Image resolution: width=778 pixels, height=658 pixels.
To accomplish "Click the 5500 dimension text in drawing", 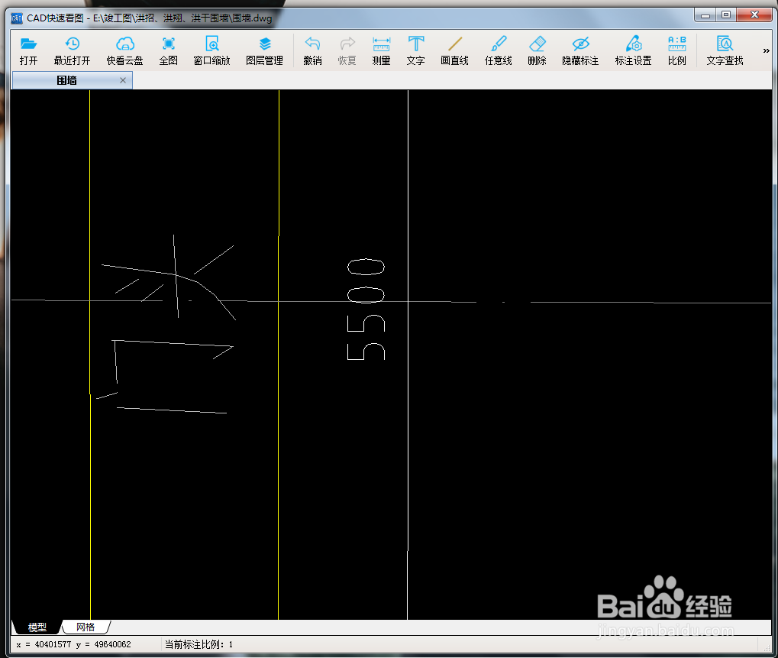I will pos(366,309).
